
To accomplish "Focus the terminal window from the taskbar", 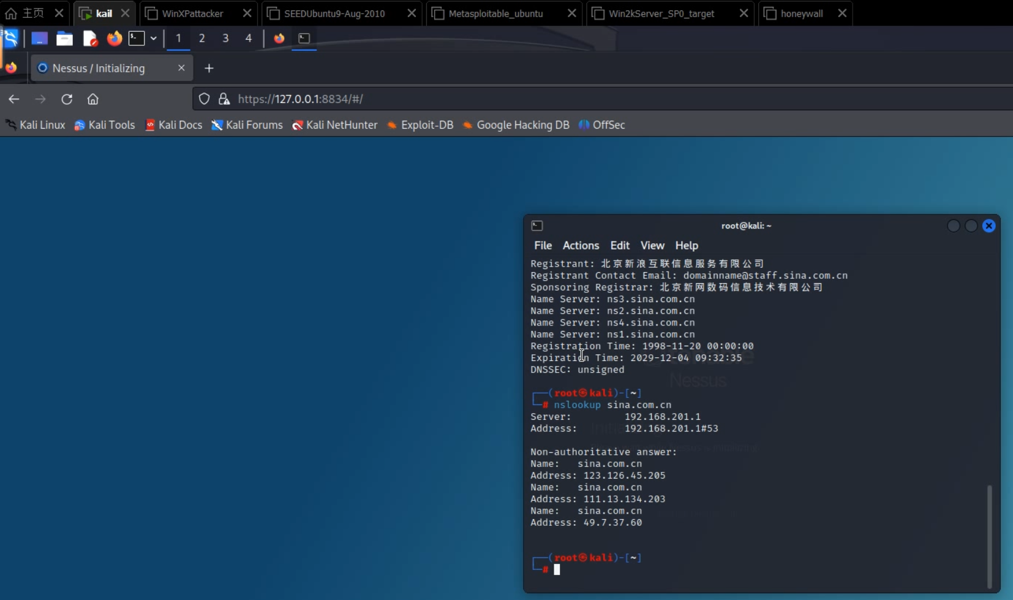I will point(304,39).
